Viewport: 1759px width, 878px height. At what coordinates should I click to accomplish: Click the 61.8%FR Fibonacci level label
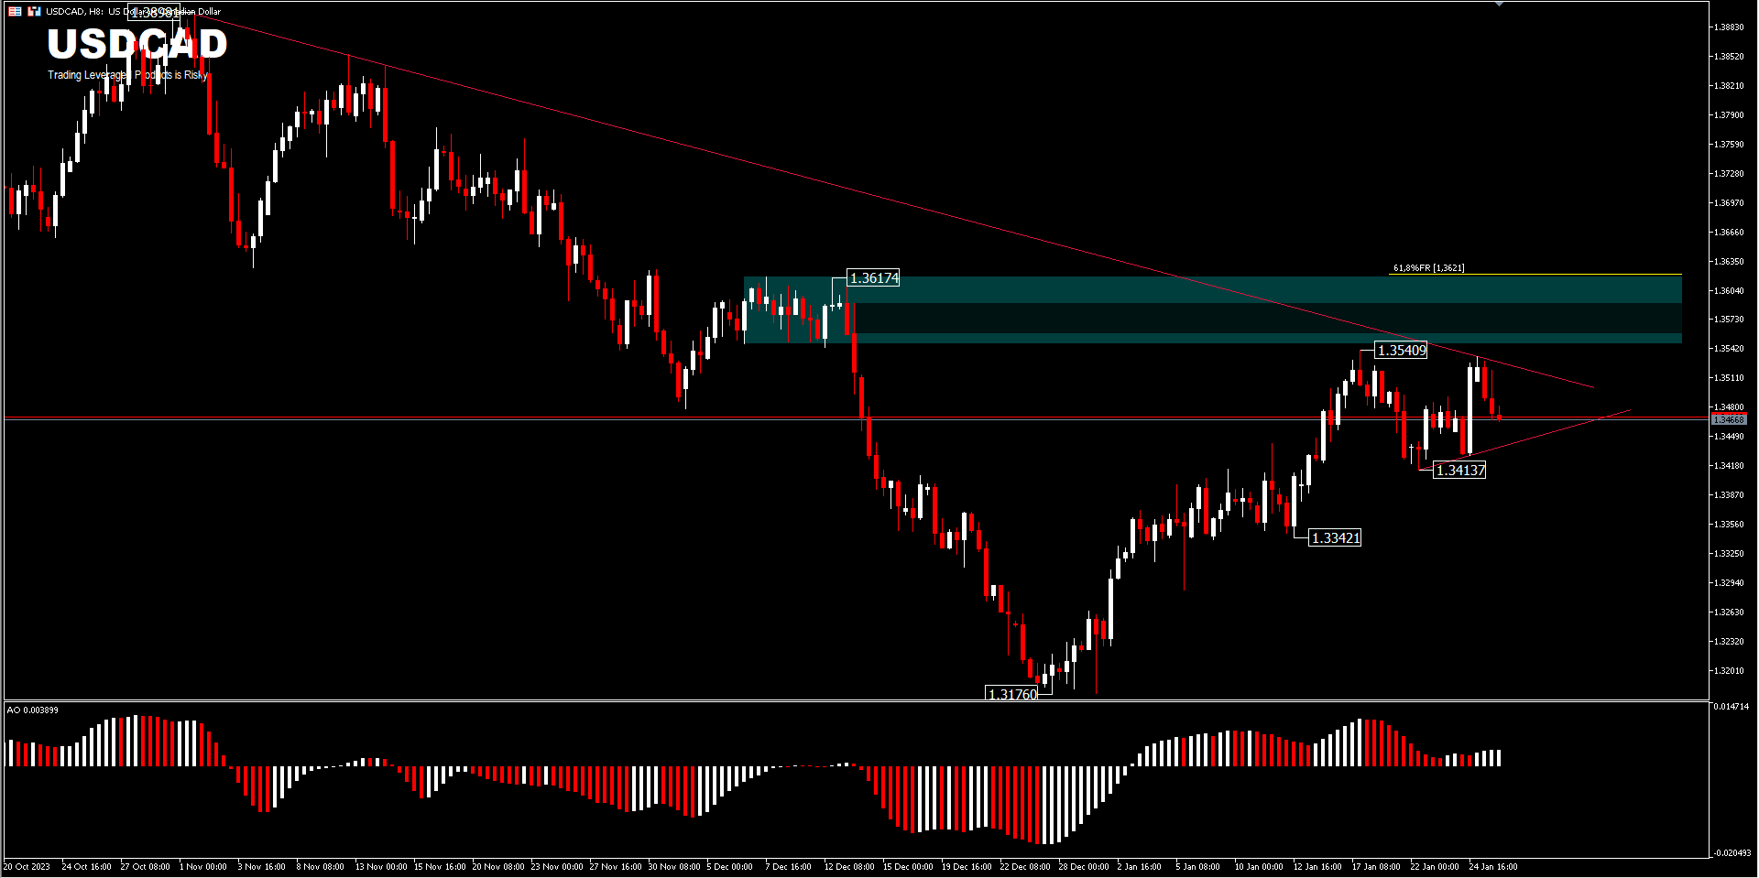(1428, 268)
